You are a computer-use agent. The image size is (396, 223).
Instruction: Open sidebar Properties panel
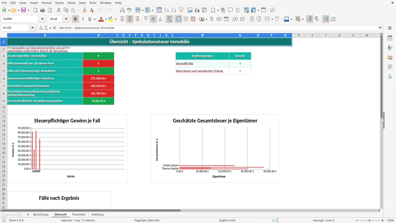390,38
